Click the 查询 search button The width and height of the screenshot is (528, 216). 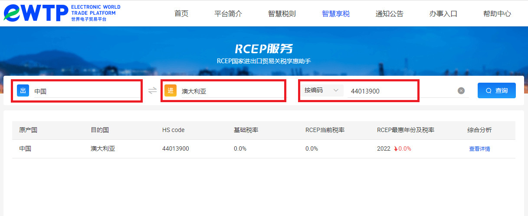497,90
